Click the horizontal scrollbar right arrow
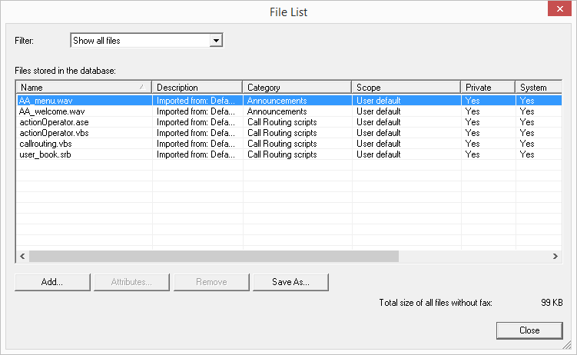Image resolution: width=577 pixels, height=355 pixels. [x=555, y=256]
